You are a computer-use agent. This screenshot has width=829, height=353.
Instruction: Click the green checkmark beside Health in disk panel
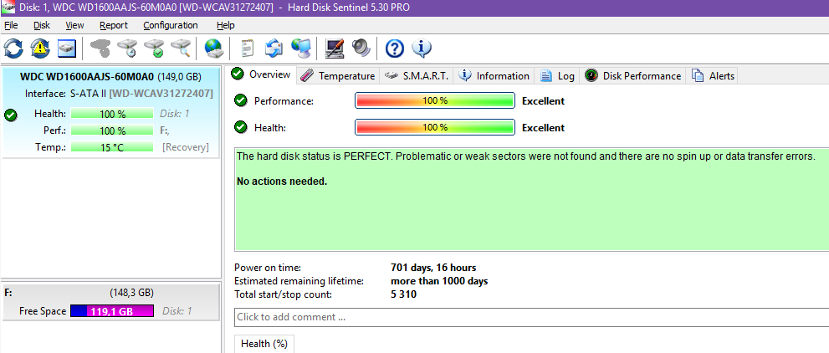pos(9,114)
